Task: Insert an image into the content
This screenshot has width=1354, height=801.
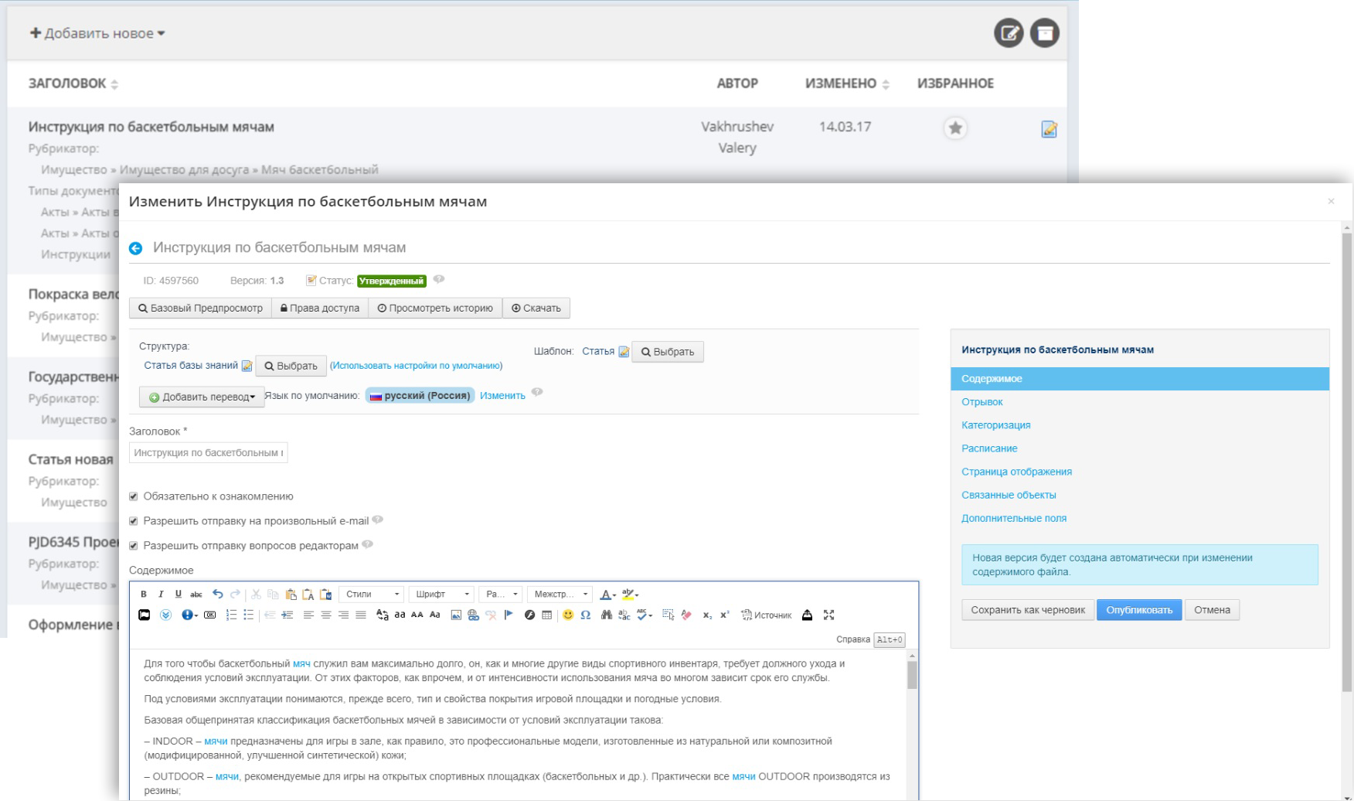Action: 456,615
